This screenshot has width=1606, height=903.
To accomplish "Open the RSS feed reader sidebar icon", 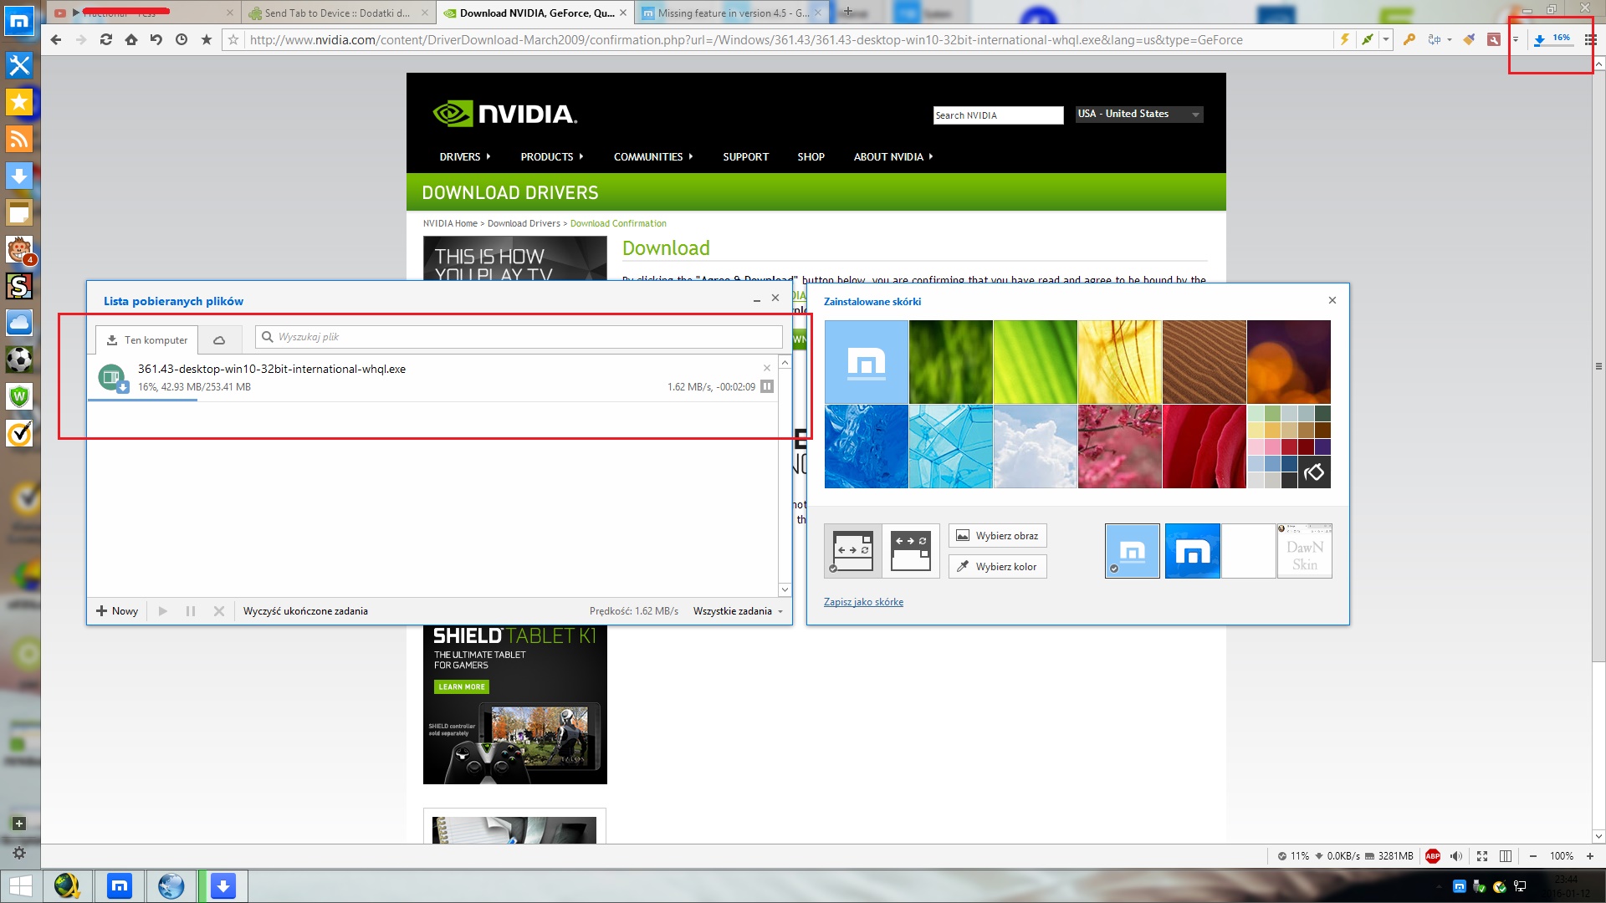I will 19,139.
